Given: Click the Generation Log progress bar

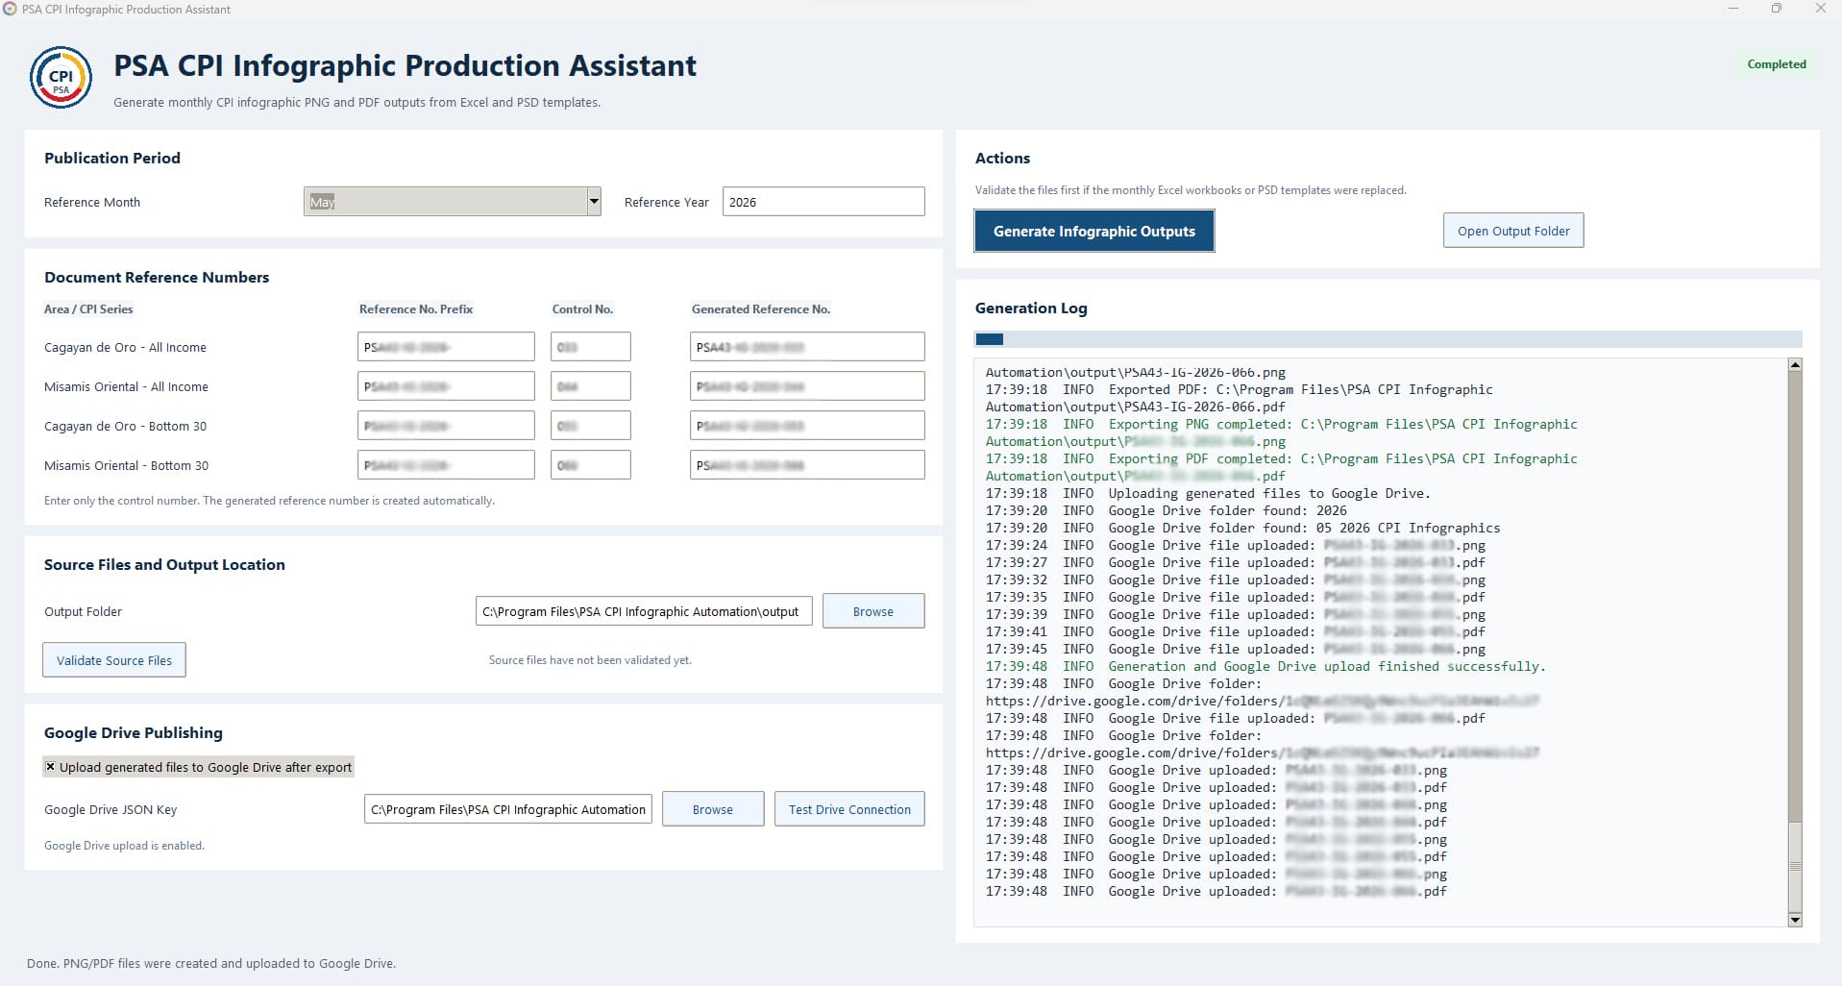Looking at the screenshot, I should [1388, 339].
